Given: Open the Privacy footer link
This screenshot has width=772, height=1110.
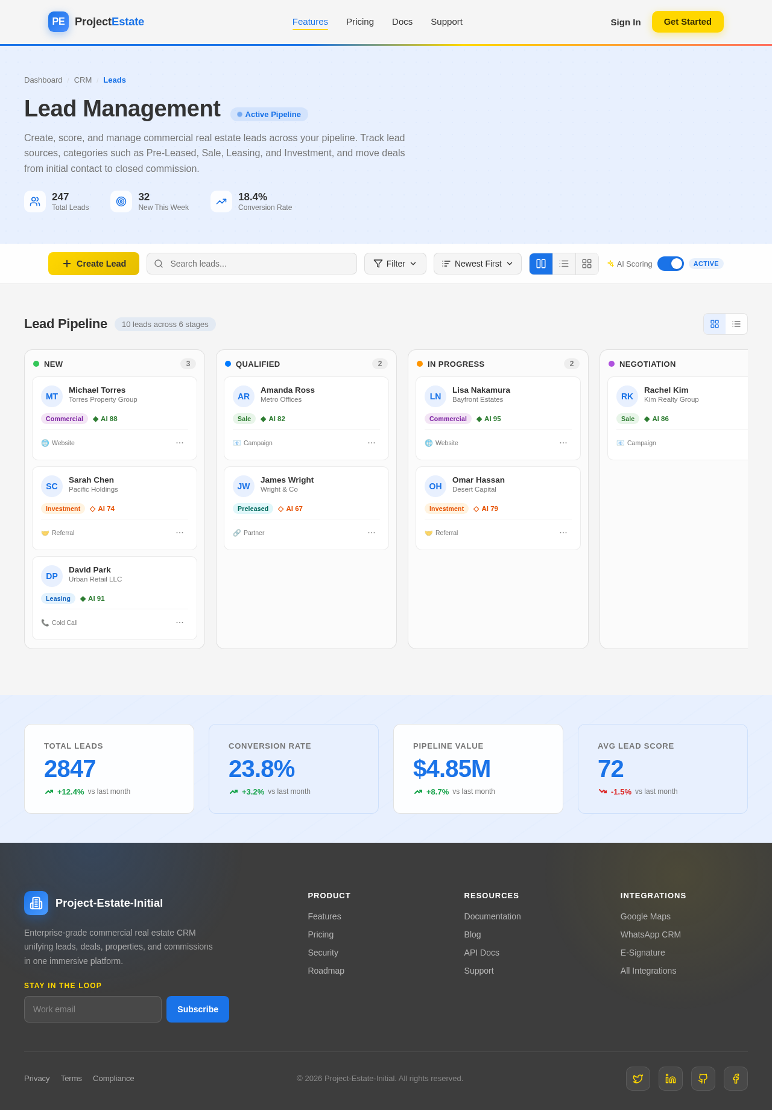Looking at the screenshot, I should point(37,1079).
